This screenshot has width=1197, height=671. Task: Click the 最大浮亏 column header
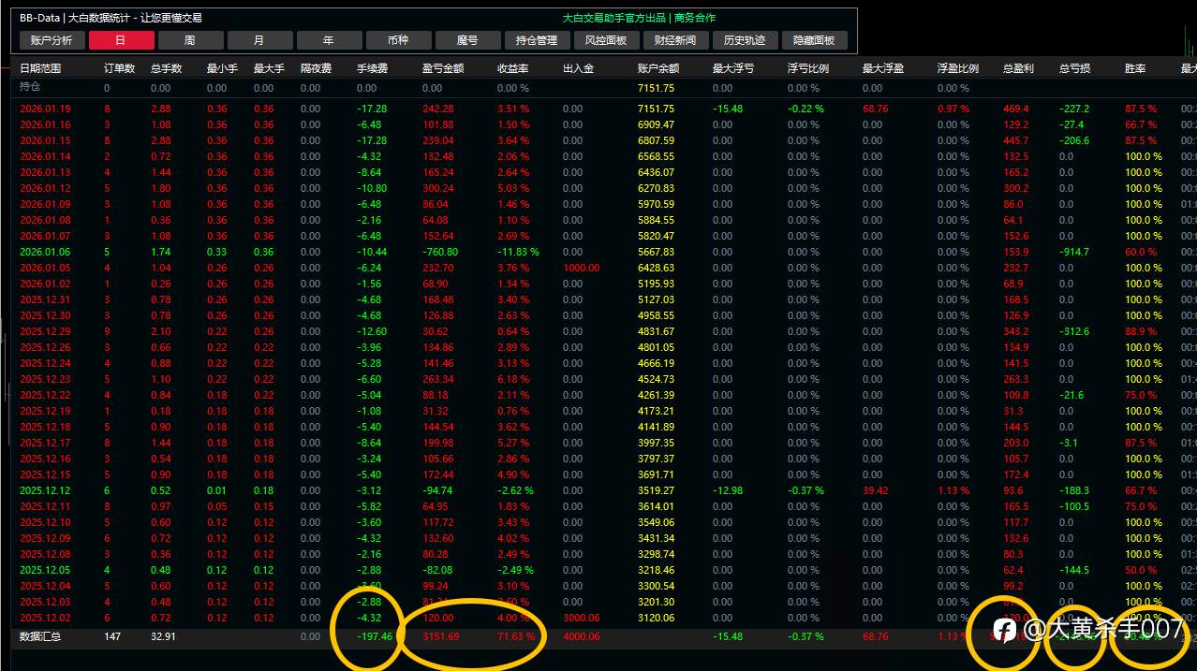pyautogui.click(x=733, y=68)
